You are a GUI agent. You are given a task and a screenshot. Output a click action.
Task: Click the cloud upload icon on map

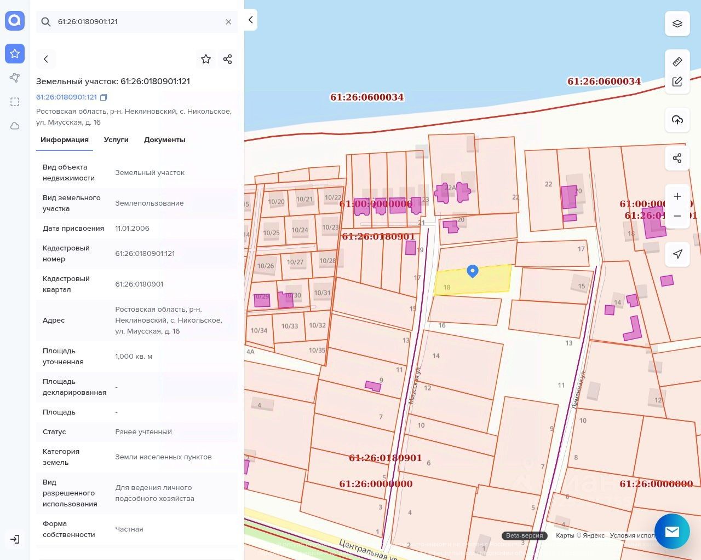pos(677,120)
